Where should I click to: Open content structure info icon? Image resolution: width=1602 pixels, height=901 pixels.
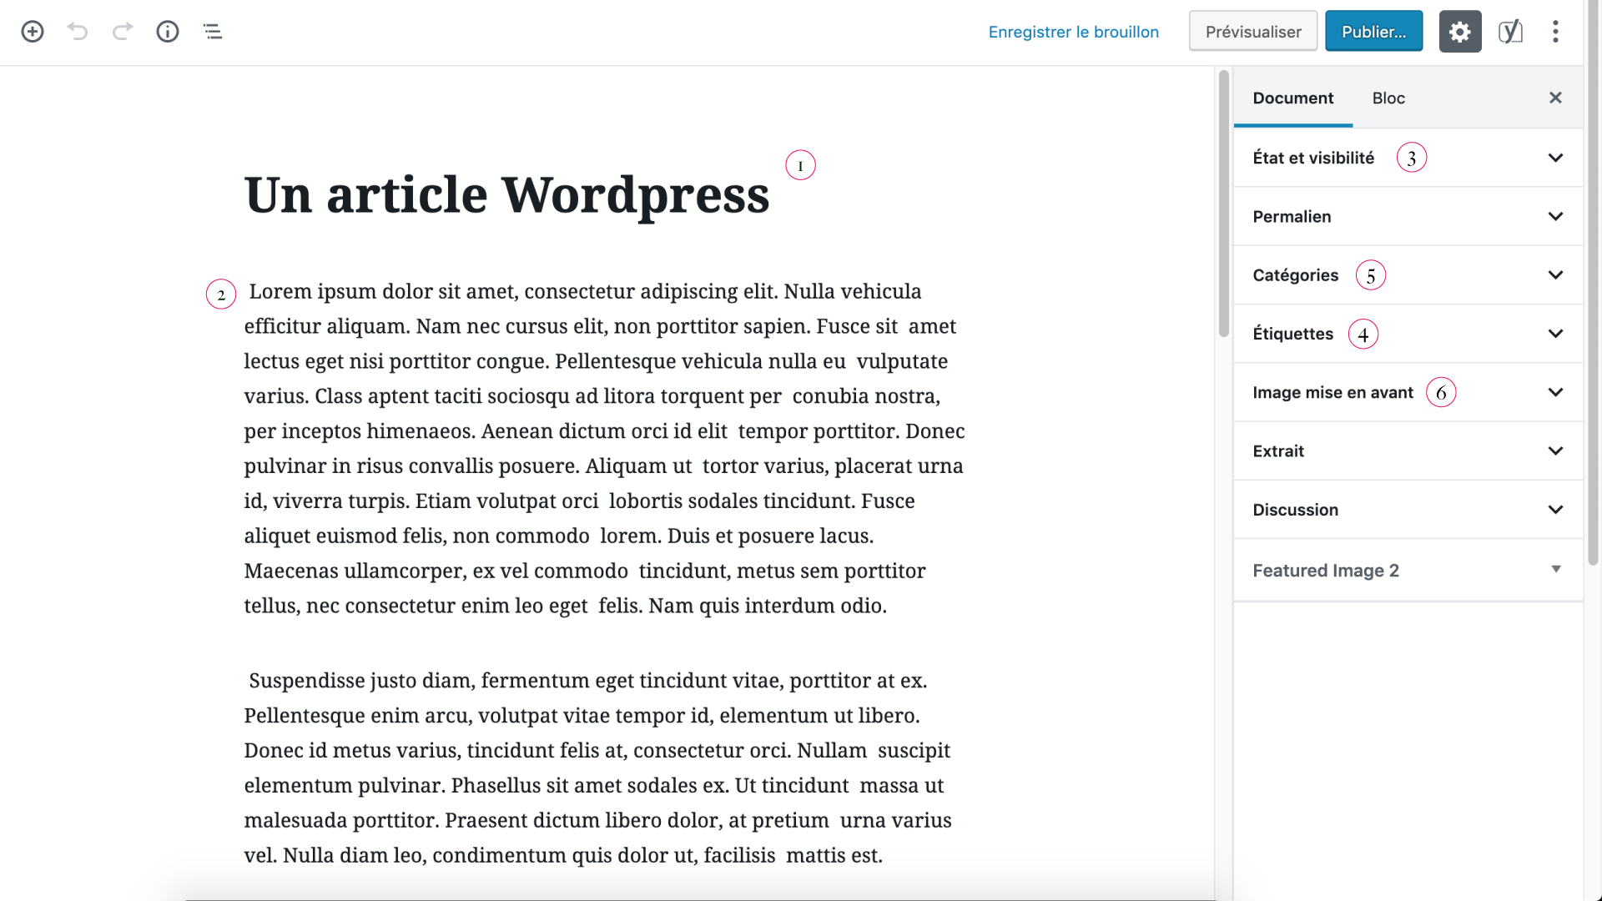[x=168, y=32]
